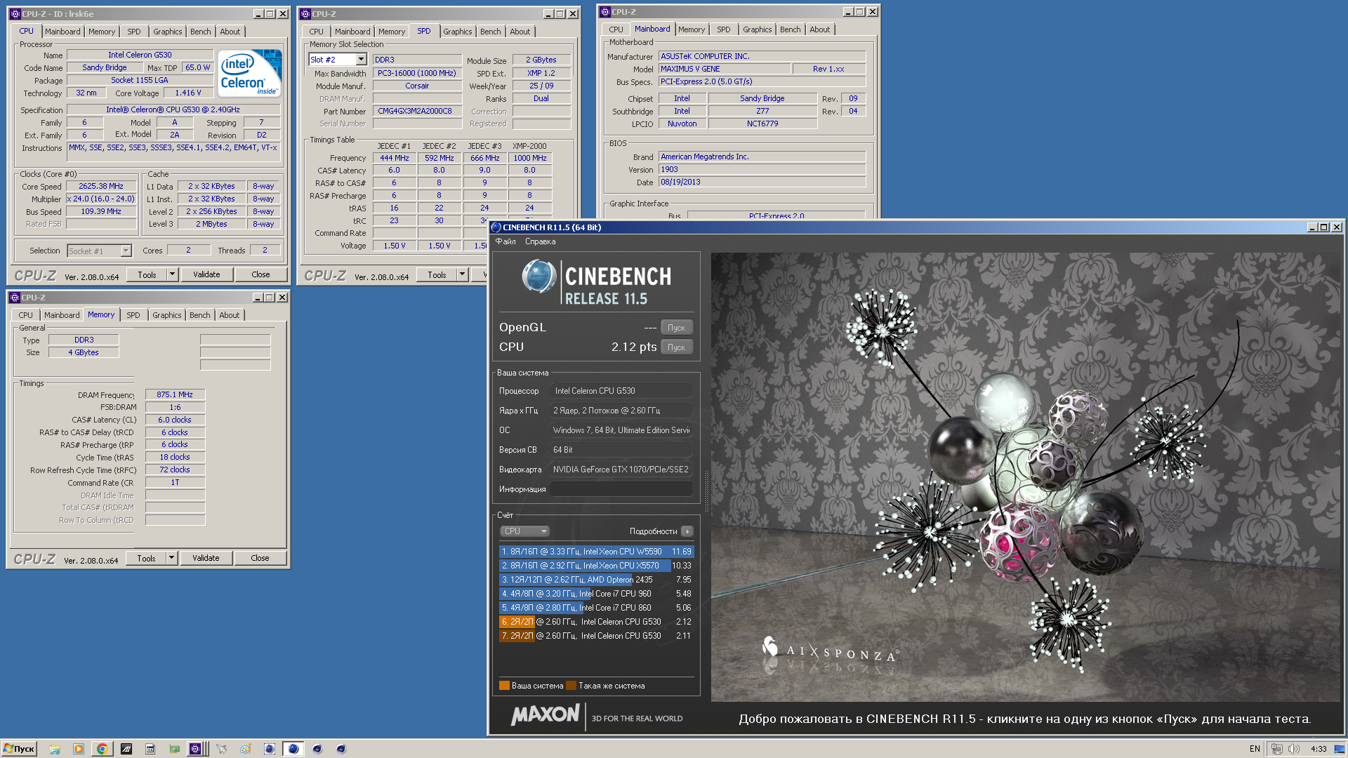Click the Cinebench panel splitter grip
Image resolution: width=1348 pixels, height=758 pixels.
click(x=706, y=491)
